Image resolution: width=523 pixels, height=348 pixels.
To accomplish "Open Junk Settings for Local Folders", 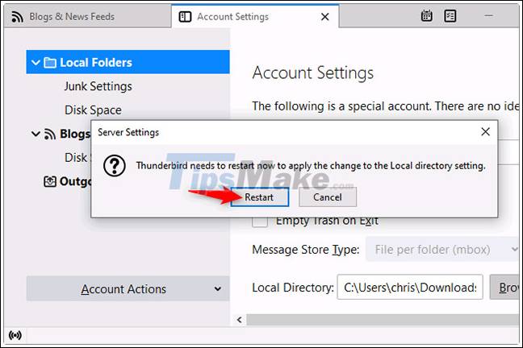I will (98, 86).
